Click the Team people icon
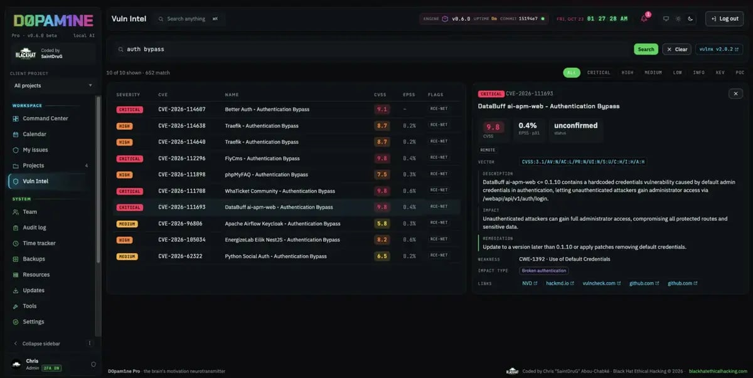Viewport: 753px width, 378px height. pos(16,212)
